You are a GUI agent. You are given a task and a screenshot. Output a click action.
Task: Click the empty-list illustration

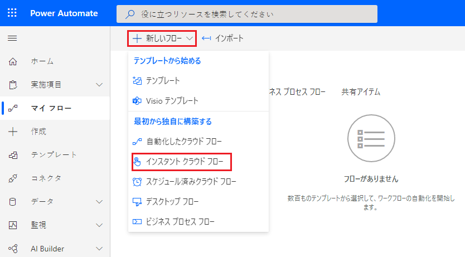point(371,138)
